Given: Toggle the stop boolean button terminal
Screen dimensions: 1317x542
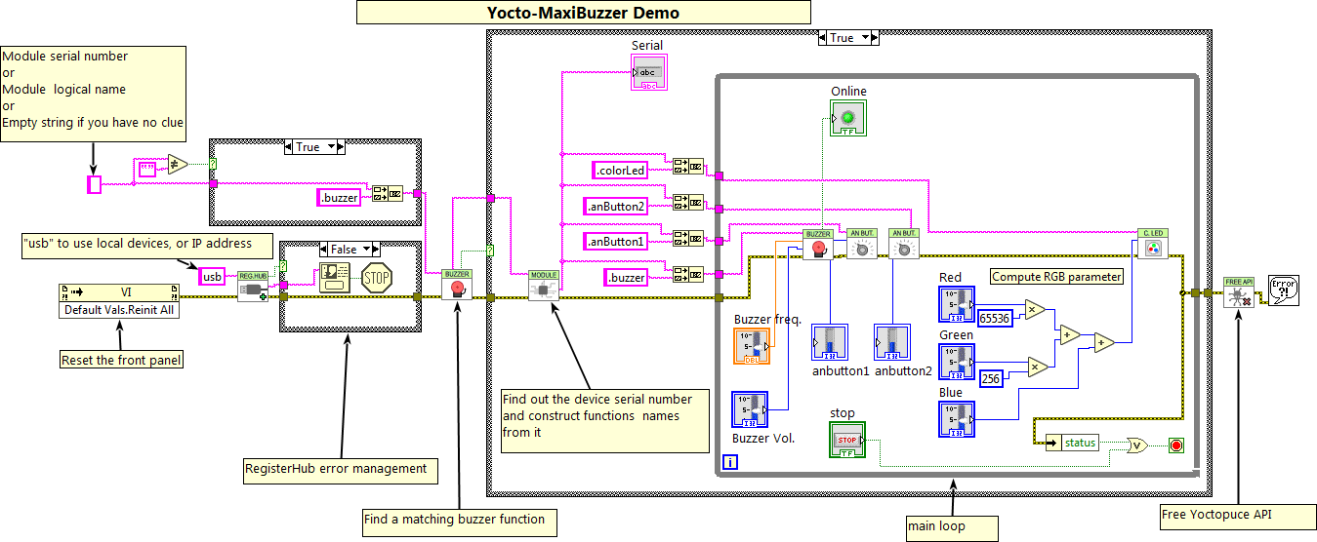Looking at the screenshot, I should click(848, 440).
